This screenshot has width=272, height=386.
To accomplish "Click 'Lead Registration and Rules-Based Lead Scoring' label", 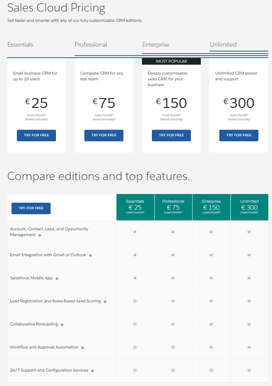I will click(x=55, y=301).
